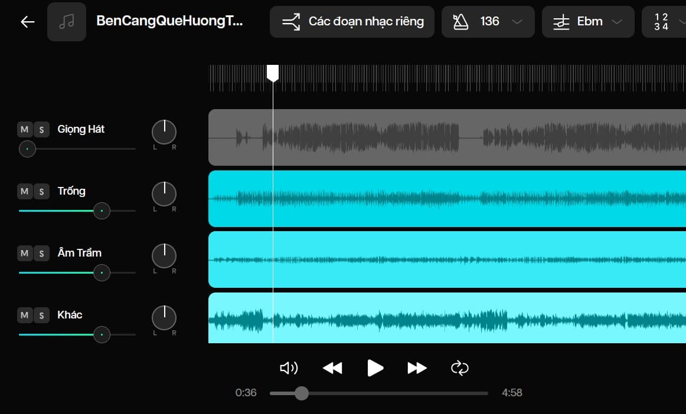This screenshot has width=686, height=414.
Task: Click the Khác track volume slider
Action: pyautogui.click(x=102, y=334)
